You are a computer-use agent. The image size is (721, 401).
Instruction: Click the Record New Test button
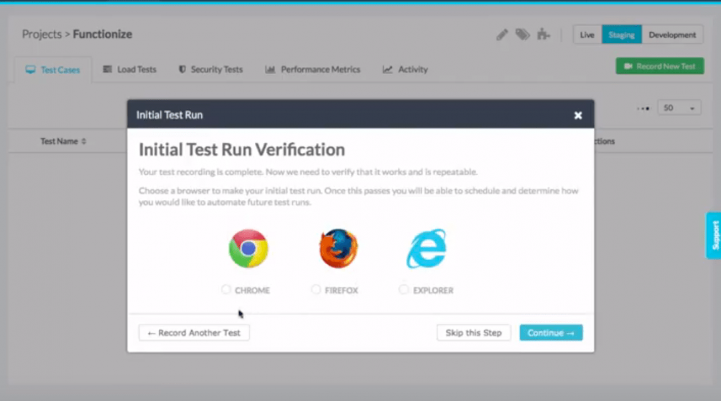tap(660, 66)
